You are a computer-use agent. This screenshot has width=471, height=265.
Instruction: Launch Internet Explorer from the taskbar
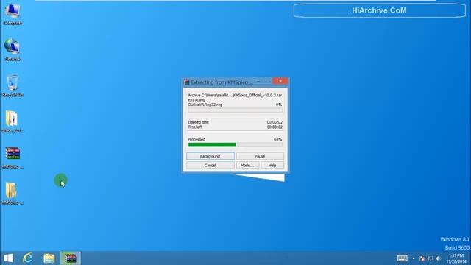[28, 258]
